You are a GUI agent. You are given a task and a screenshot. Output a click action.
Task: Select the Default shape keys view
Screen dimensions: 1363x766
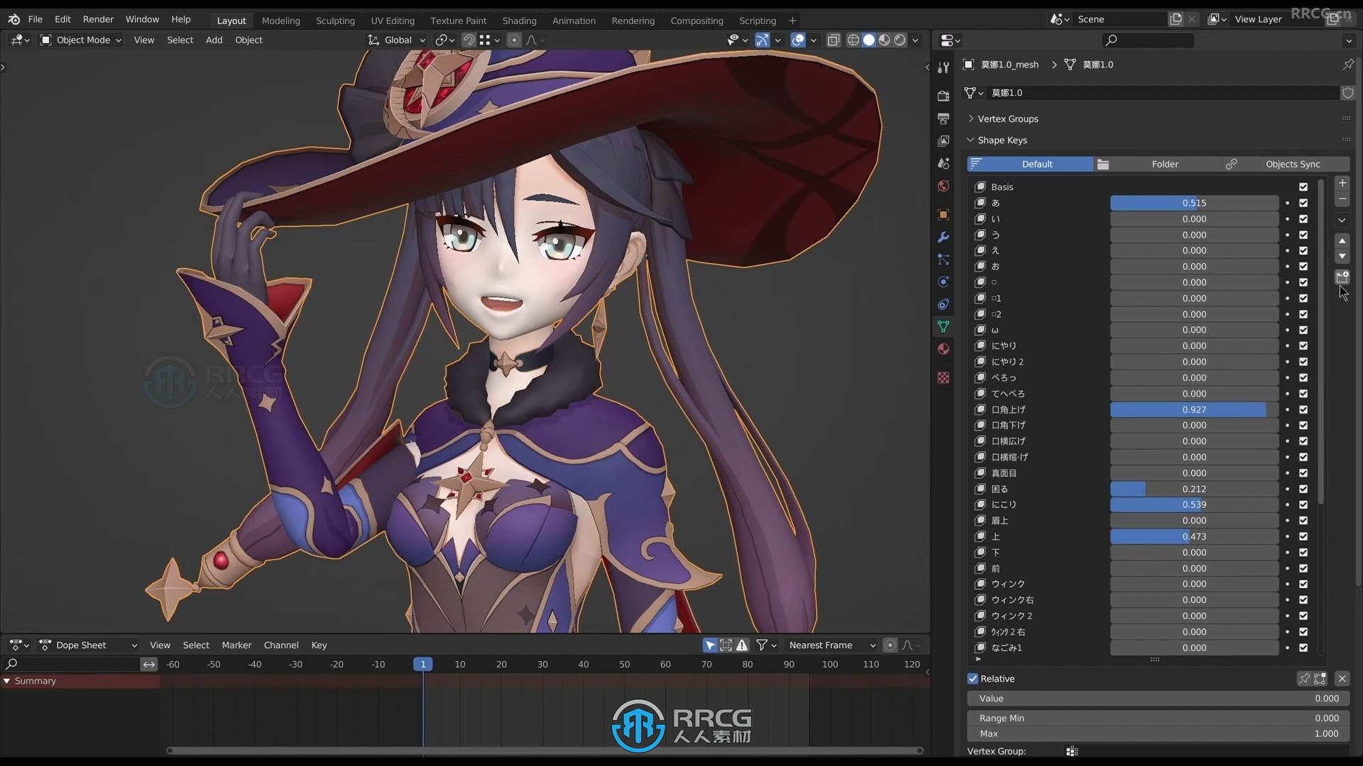1030,165
